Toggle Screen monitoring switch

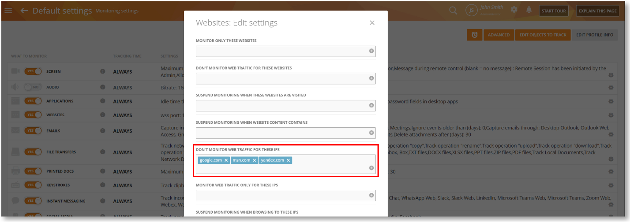point(33,71)
